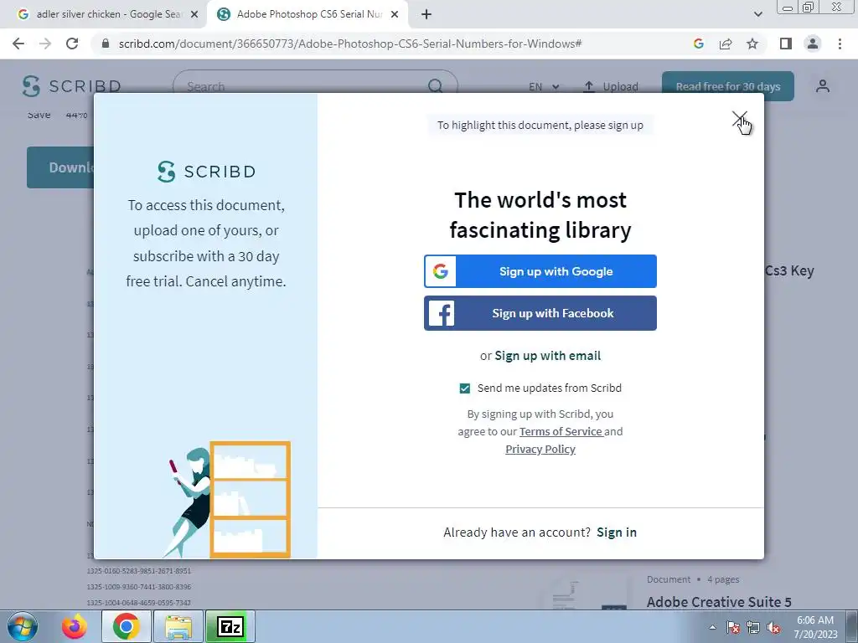
Task: Reload the Scribd page
Action: 72,44
